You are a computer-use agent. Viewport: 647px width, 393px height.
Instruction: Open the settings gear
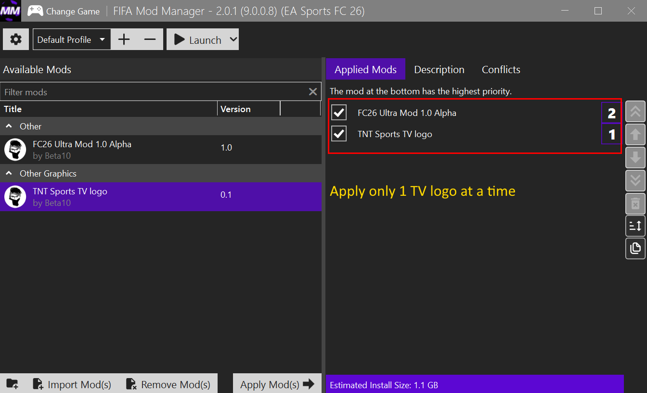(x=16, y=39)
